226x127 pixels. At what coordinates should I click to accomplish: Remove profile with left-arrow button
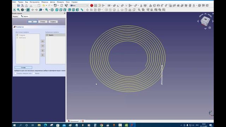tap(42, 46)
